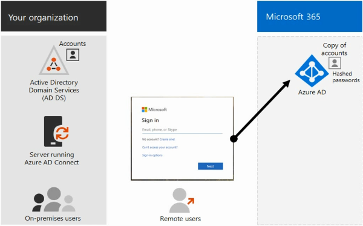Click the Microsoft four-color logo

(145, 109)
